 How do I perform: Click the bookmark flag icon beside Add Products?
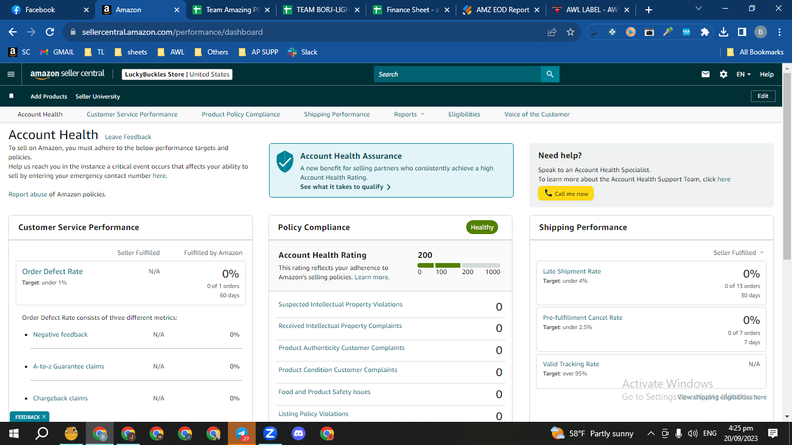[11, 96]
